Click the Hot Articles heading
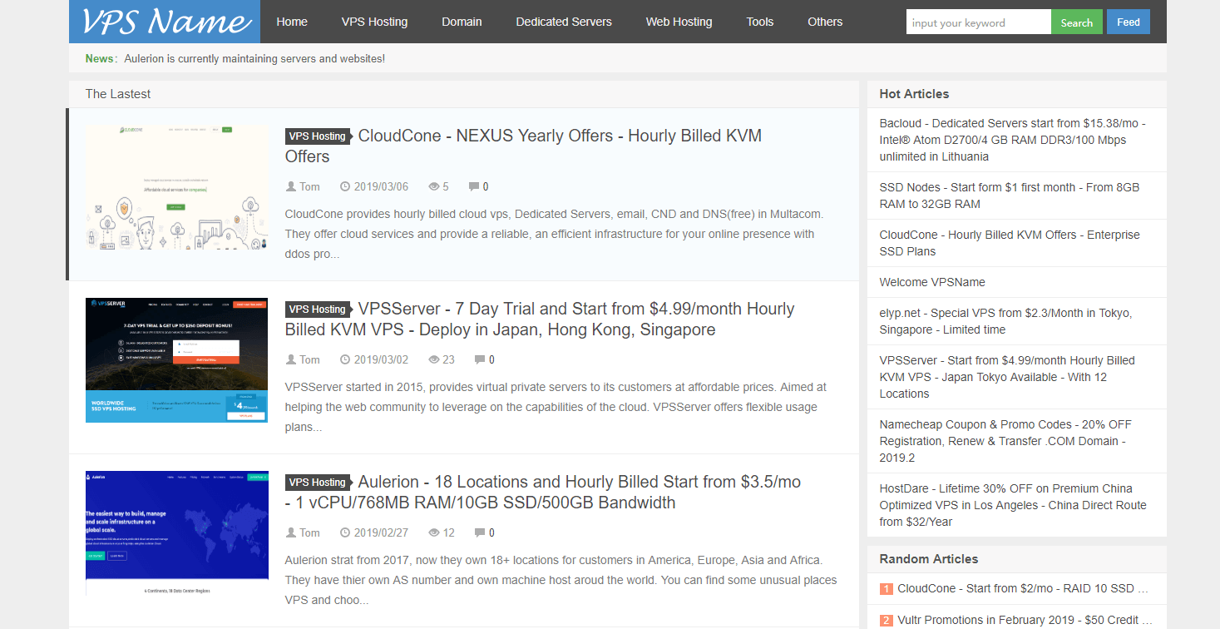Screen dimensions: 1220x629 (914, 94)
